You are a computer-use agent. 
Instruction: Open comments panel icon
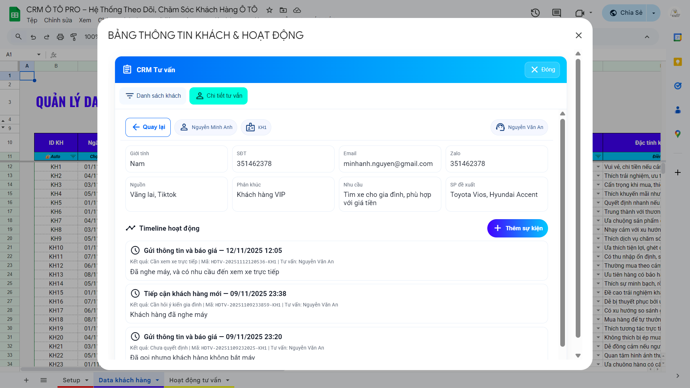tap(556, 13)
